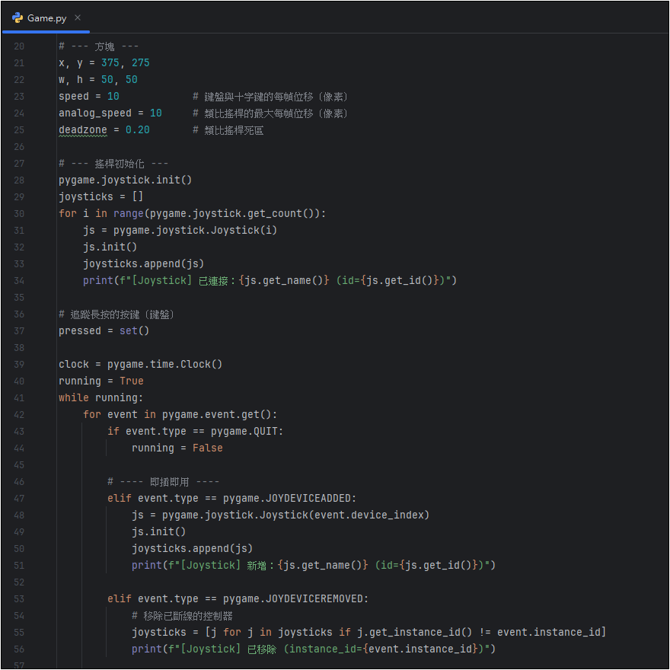Click the "x, y = 375, 275" line
670x670 pixels.
click(x=104, y=62)
